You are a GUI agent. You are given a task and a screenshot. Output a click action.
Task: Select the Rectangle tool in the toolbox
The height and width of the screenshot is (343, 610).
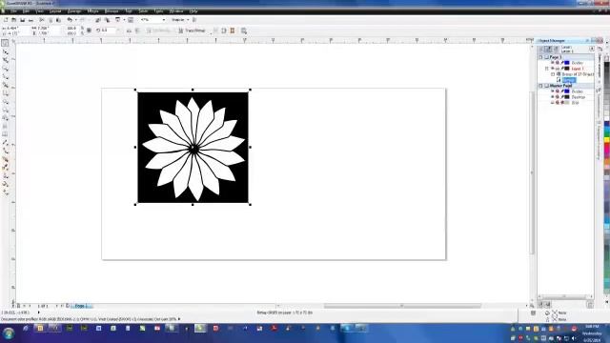[x=5, y=93]
